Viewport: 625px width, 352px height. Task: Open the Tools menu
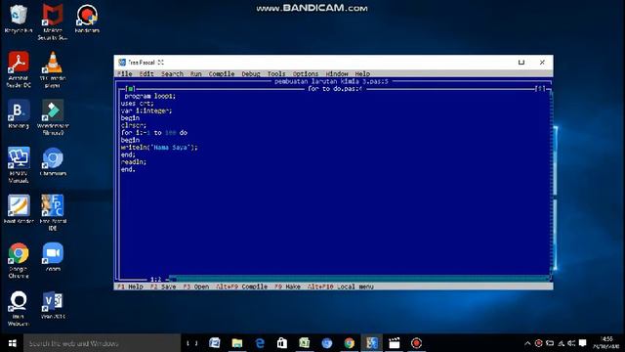point(276,74)
